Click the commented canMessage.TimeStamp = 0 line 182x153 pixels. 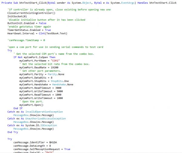[x=26, y=40]
